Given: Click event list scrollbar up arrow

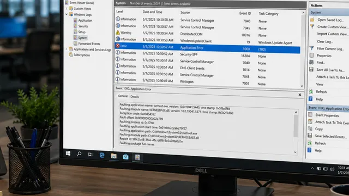Looking at the screenshot, I should pos(303,13).
